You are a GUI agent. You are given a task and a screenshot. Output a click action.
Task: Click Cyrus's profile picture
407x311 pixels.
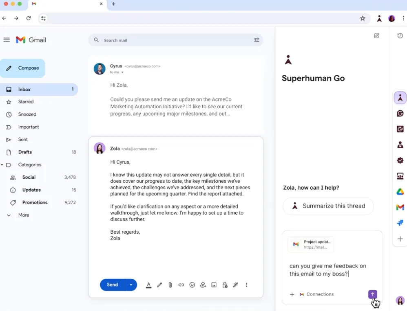pos(100,69)
